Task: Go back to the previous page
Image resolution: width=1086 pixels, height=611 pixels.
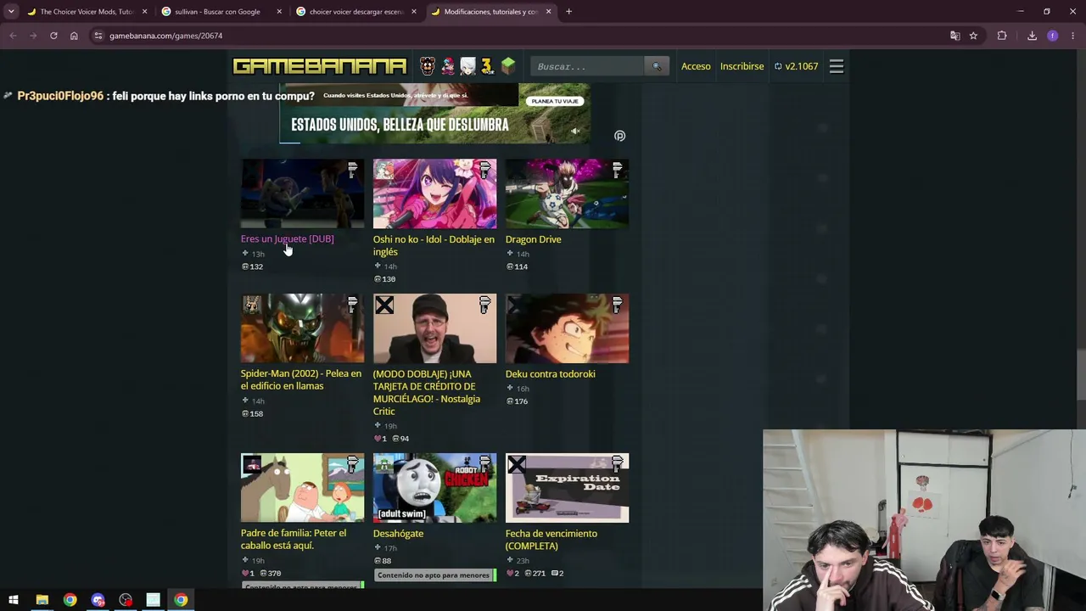Action: click(x=13, y=36)
